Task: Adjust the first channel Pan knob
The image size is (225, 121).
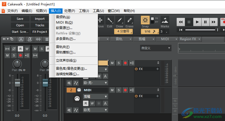Action: (17, 64)
